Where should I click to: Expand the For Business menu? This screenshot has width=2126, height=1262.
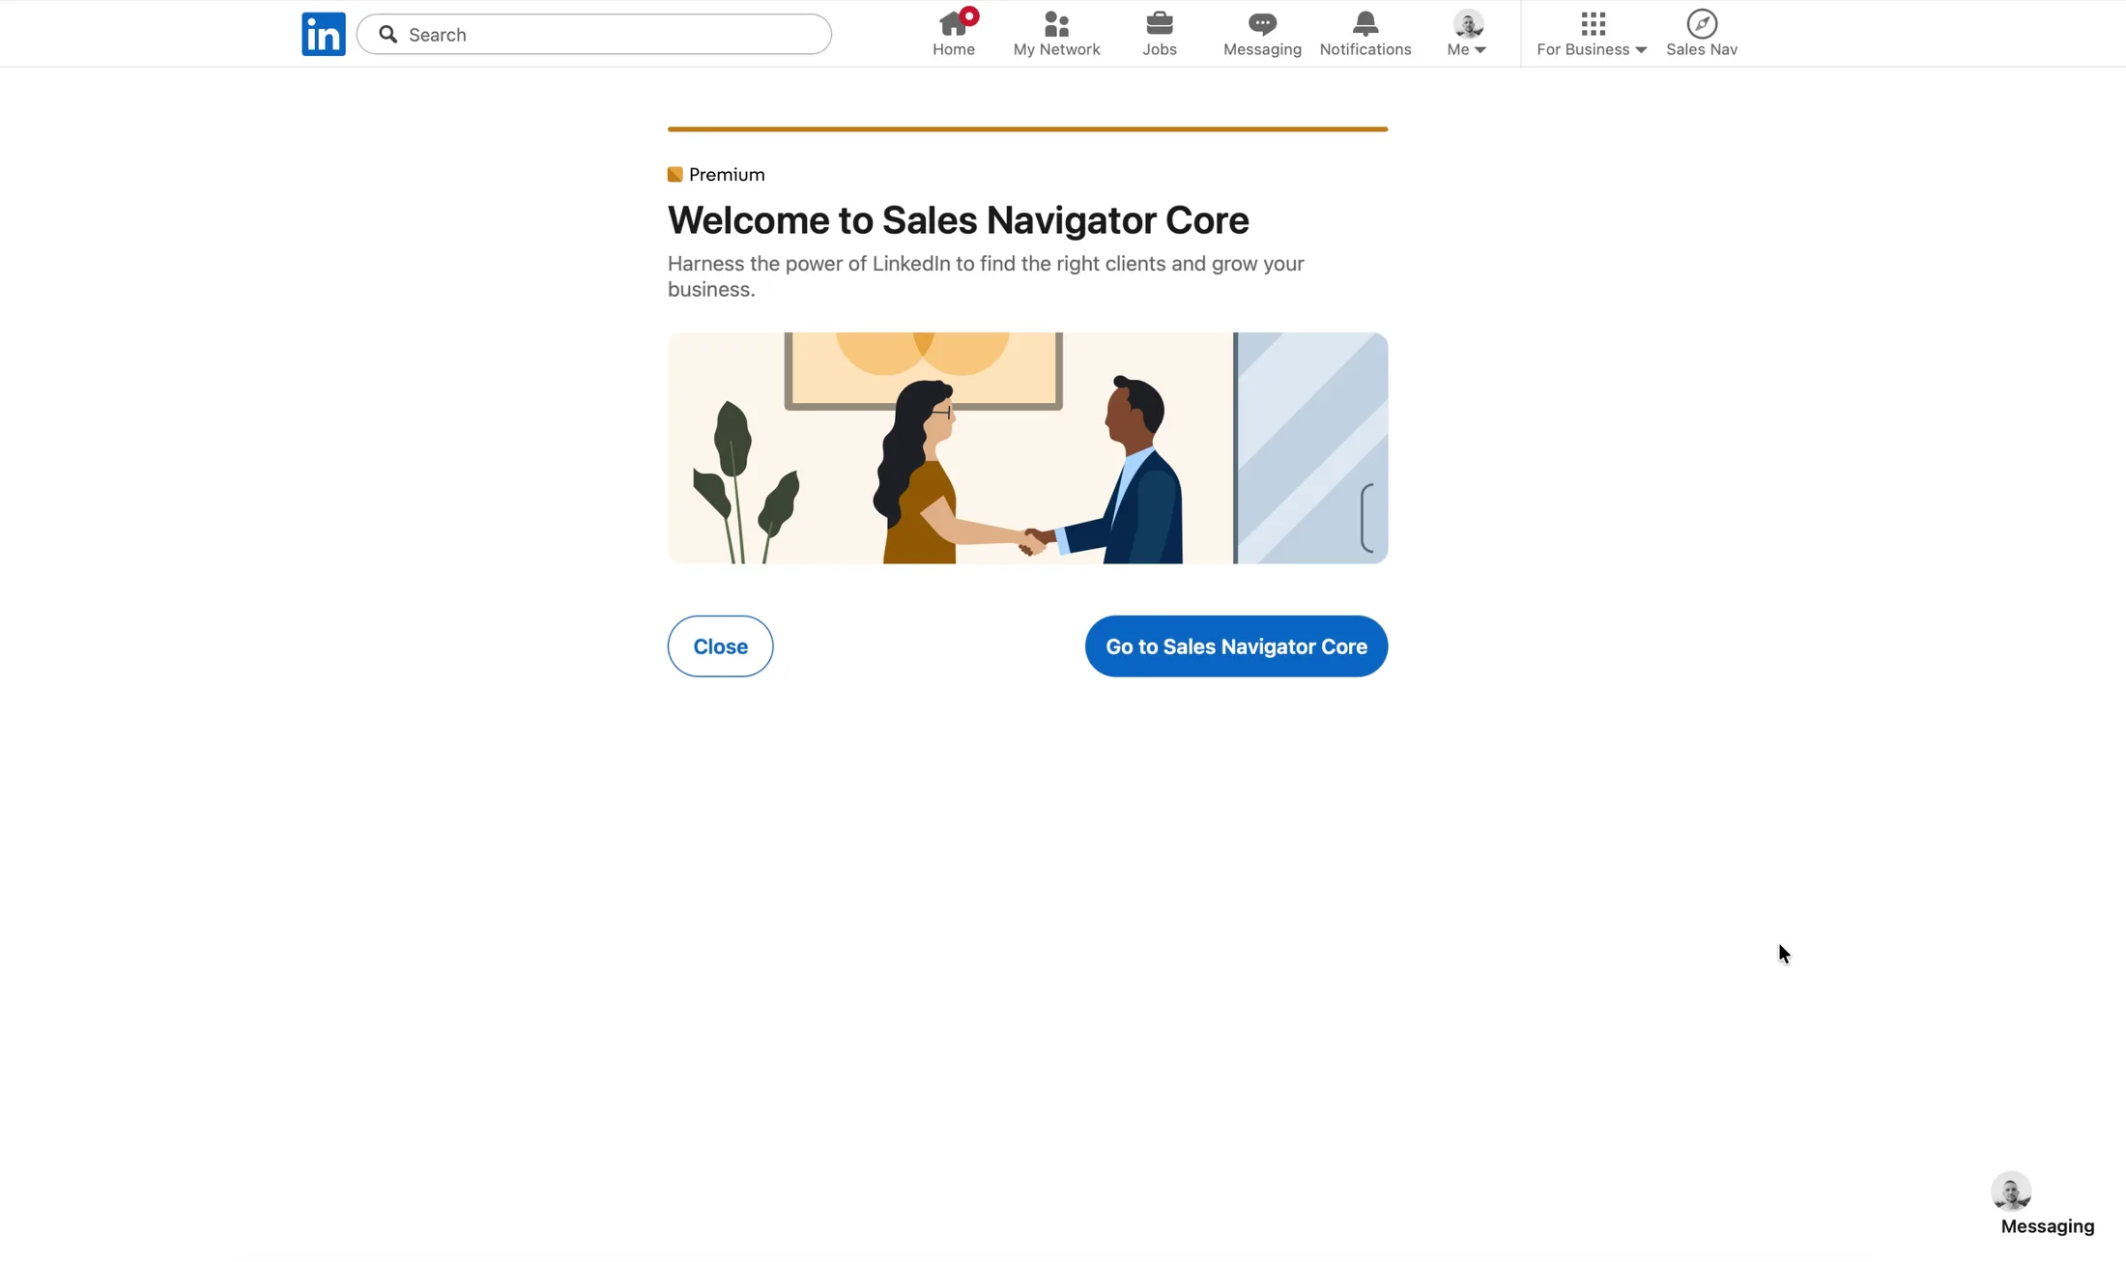(x=1592, y=33)
